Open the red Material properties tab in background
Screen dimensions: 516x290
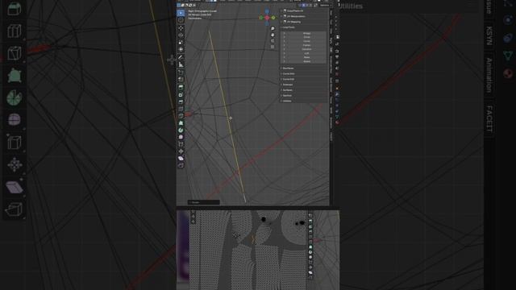tap(508, 73)
